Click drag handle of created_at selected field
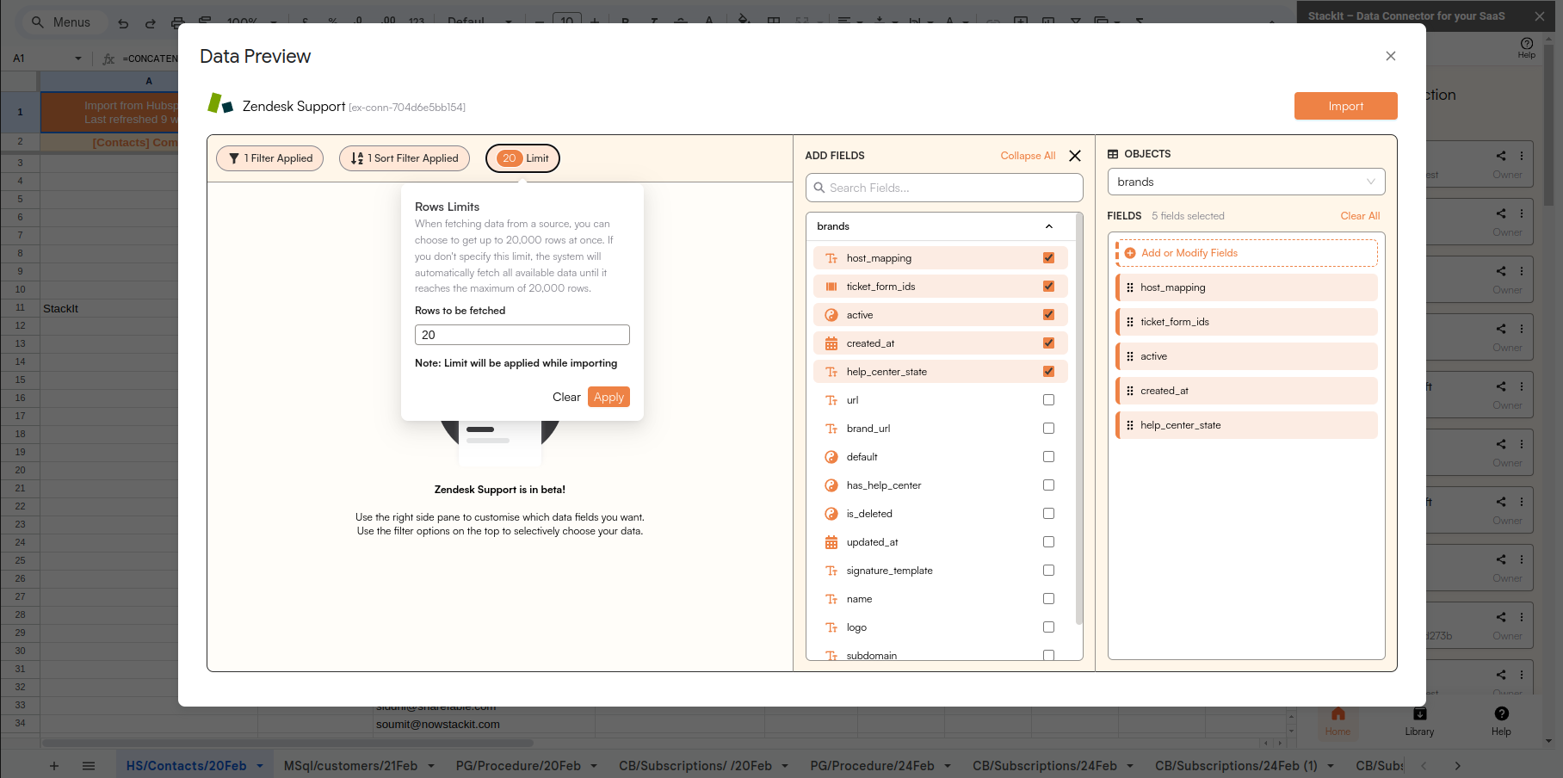This screenshot has height=778, width=1563. tap(1130, 391)
